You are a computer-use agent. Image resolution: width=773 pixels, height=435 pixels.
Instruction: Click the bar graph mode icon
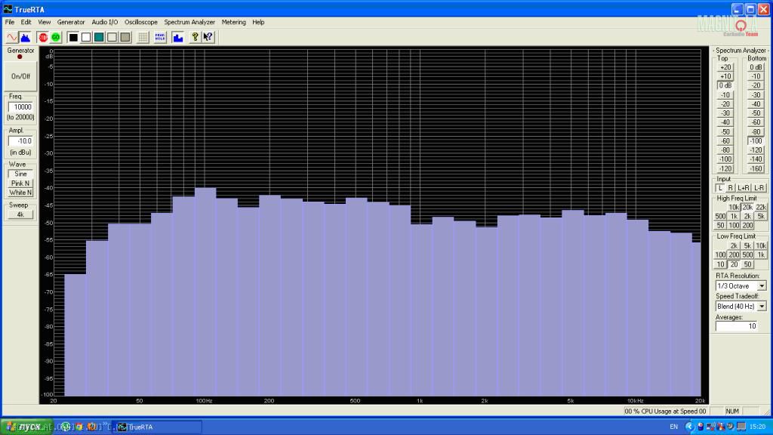[178, 37]
